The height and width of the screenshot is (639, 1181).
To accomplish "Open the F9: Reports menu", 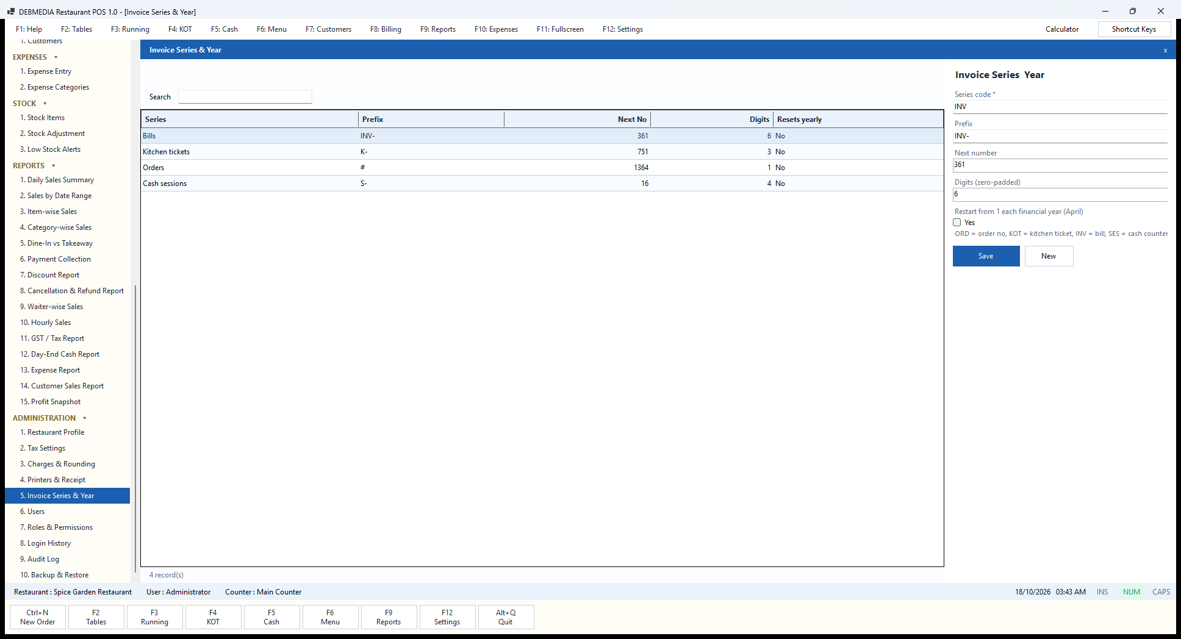I will [437, 29].
